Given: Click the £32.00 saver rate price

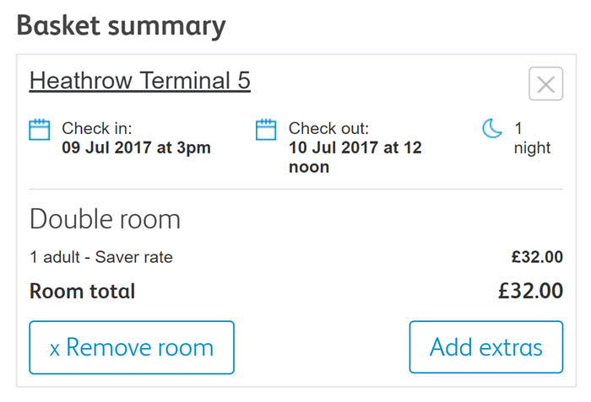Looking at the screenshot, I should point(537,257).
